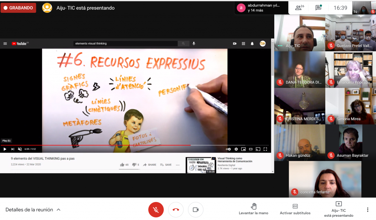Hang up the Meet call
Screen dimensions: 376x220
coord(176,210)
